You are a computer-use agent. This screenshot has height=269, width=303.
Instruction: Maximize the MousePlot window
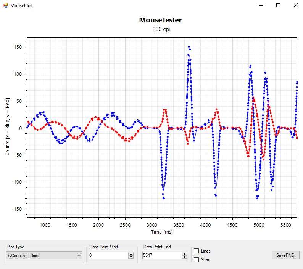coord(278,5)
